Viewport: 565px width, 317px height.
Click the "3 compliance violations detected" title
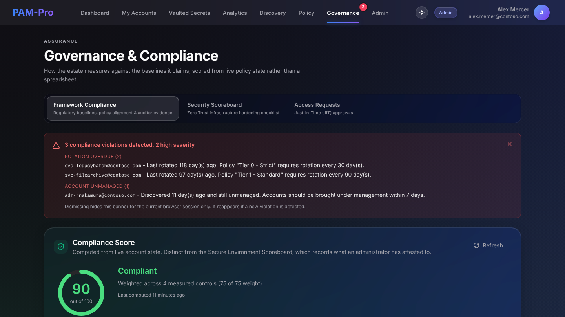tap(129, 145)
